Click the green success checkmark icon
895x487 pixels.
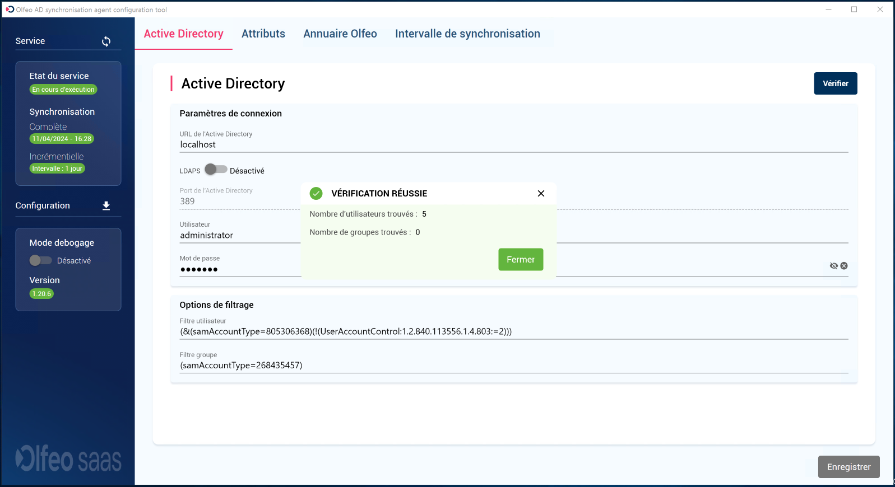[x=316, y=194]
